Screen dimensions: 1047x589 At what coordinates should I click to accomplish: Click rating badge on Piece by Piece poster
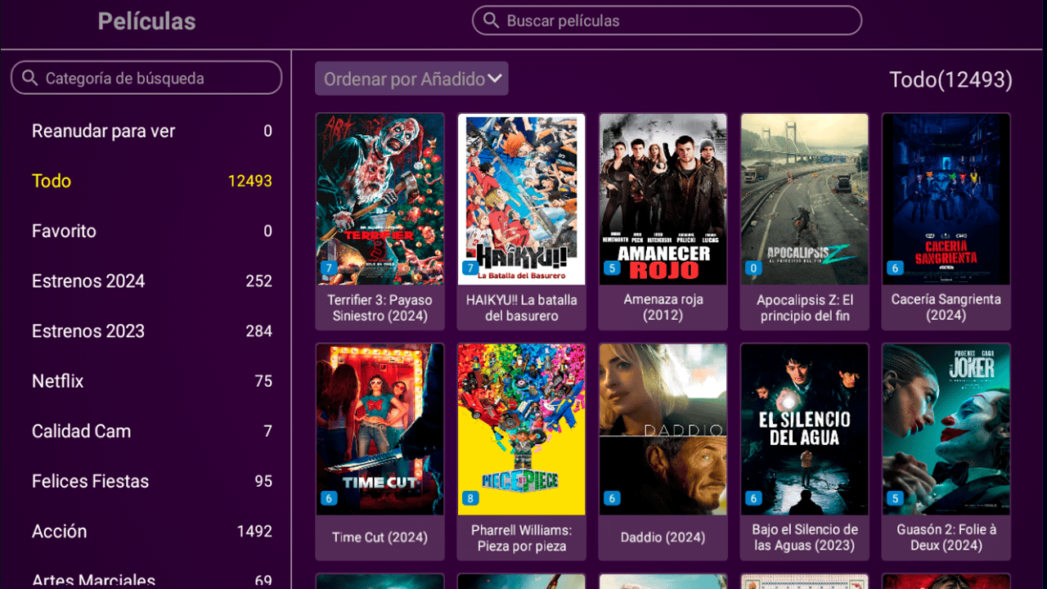tap(470, 498)
